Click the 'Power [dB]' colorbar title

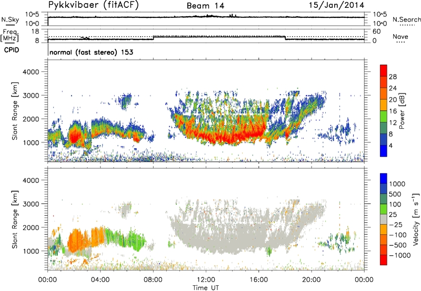click(402, 111)
